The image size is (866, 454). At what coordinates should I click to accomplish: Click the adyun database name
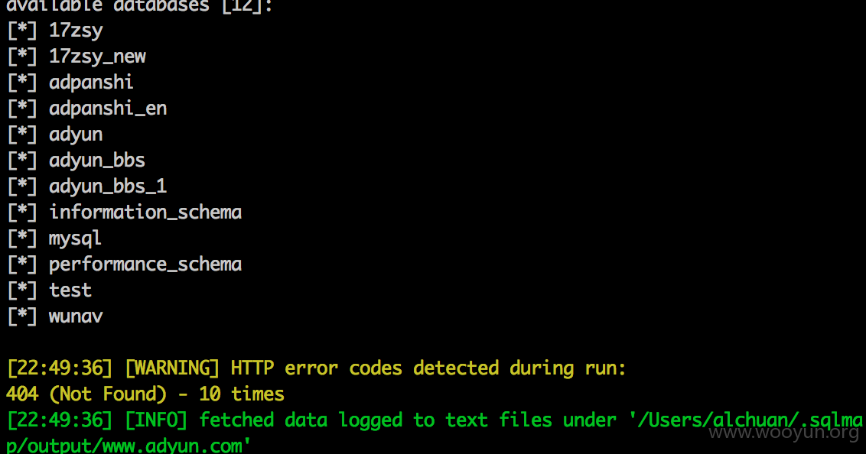[76, 135]
